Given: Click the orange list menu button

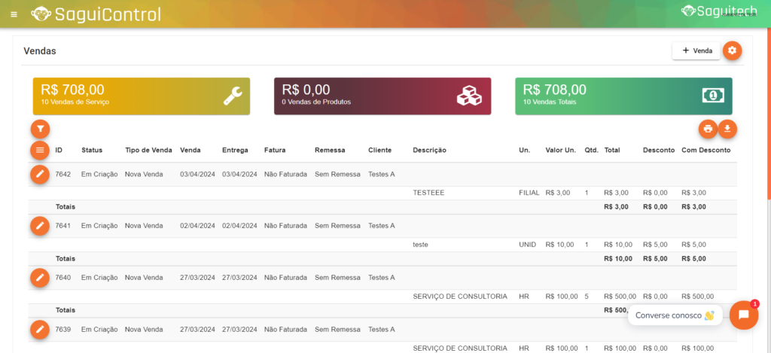Looking at the screenshot, I should coord(40,150).
